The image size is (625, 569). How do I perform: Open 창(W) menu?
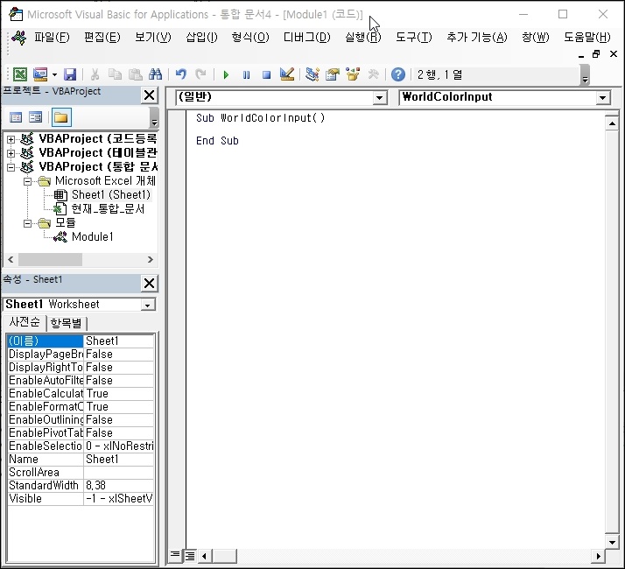pos(536,38)
